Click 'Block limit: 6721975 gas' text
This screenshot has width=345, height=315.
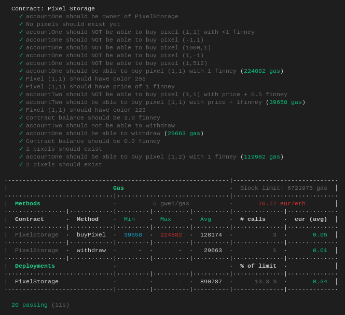click(284, 188)
